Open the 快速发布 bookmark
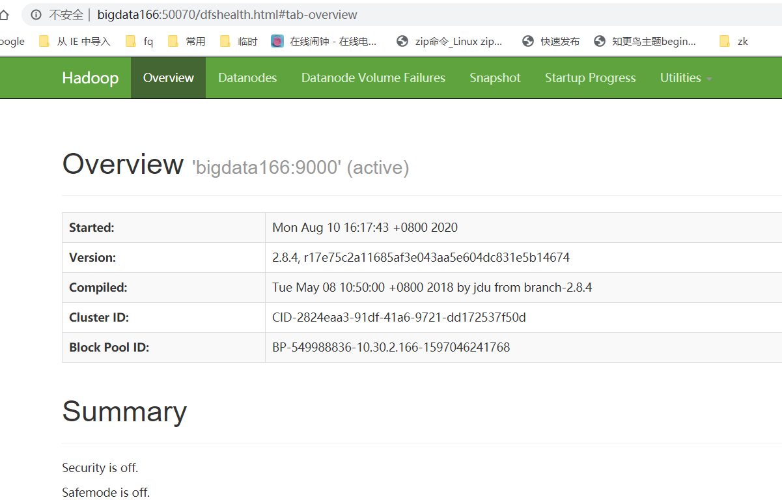The height and width of the screenshot is (502, 782). 551,42
